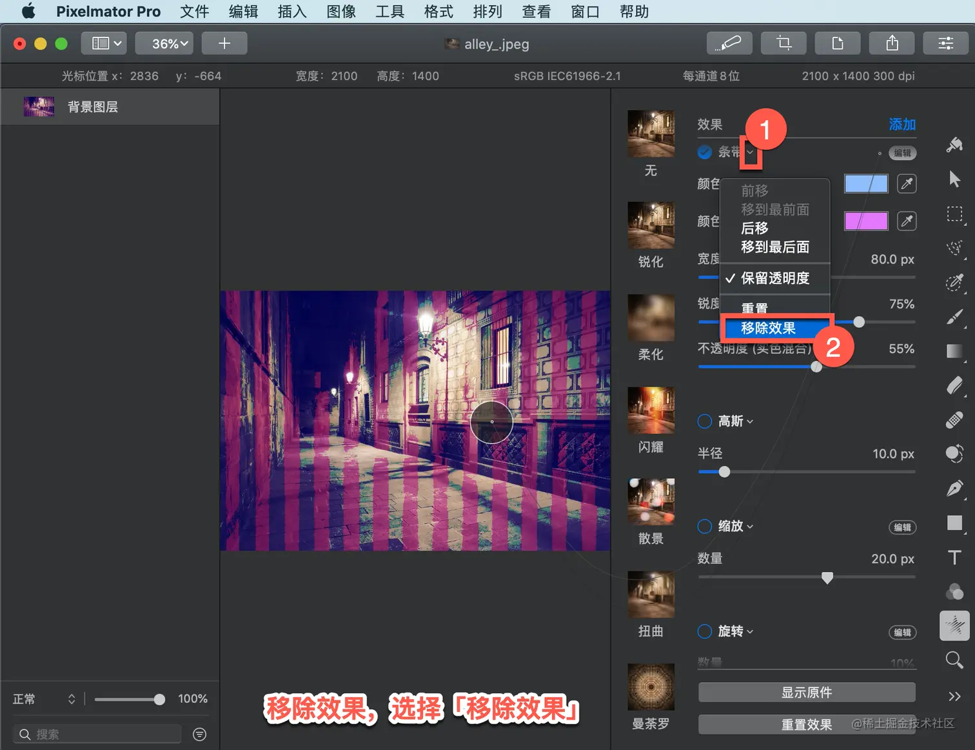Select the Style (paint bucket) tool

point(954,145)
